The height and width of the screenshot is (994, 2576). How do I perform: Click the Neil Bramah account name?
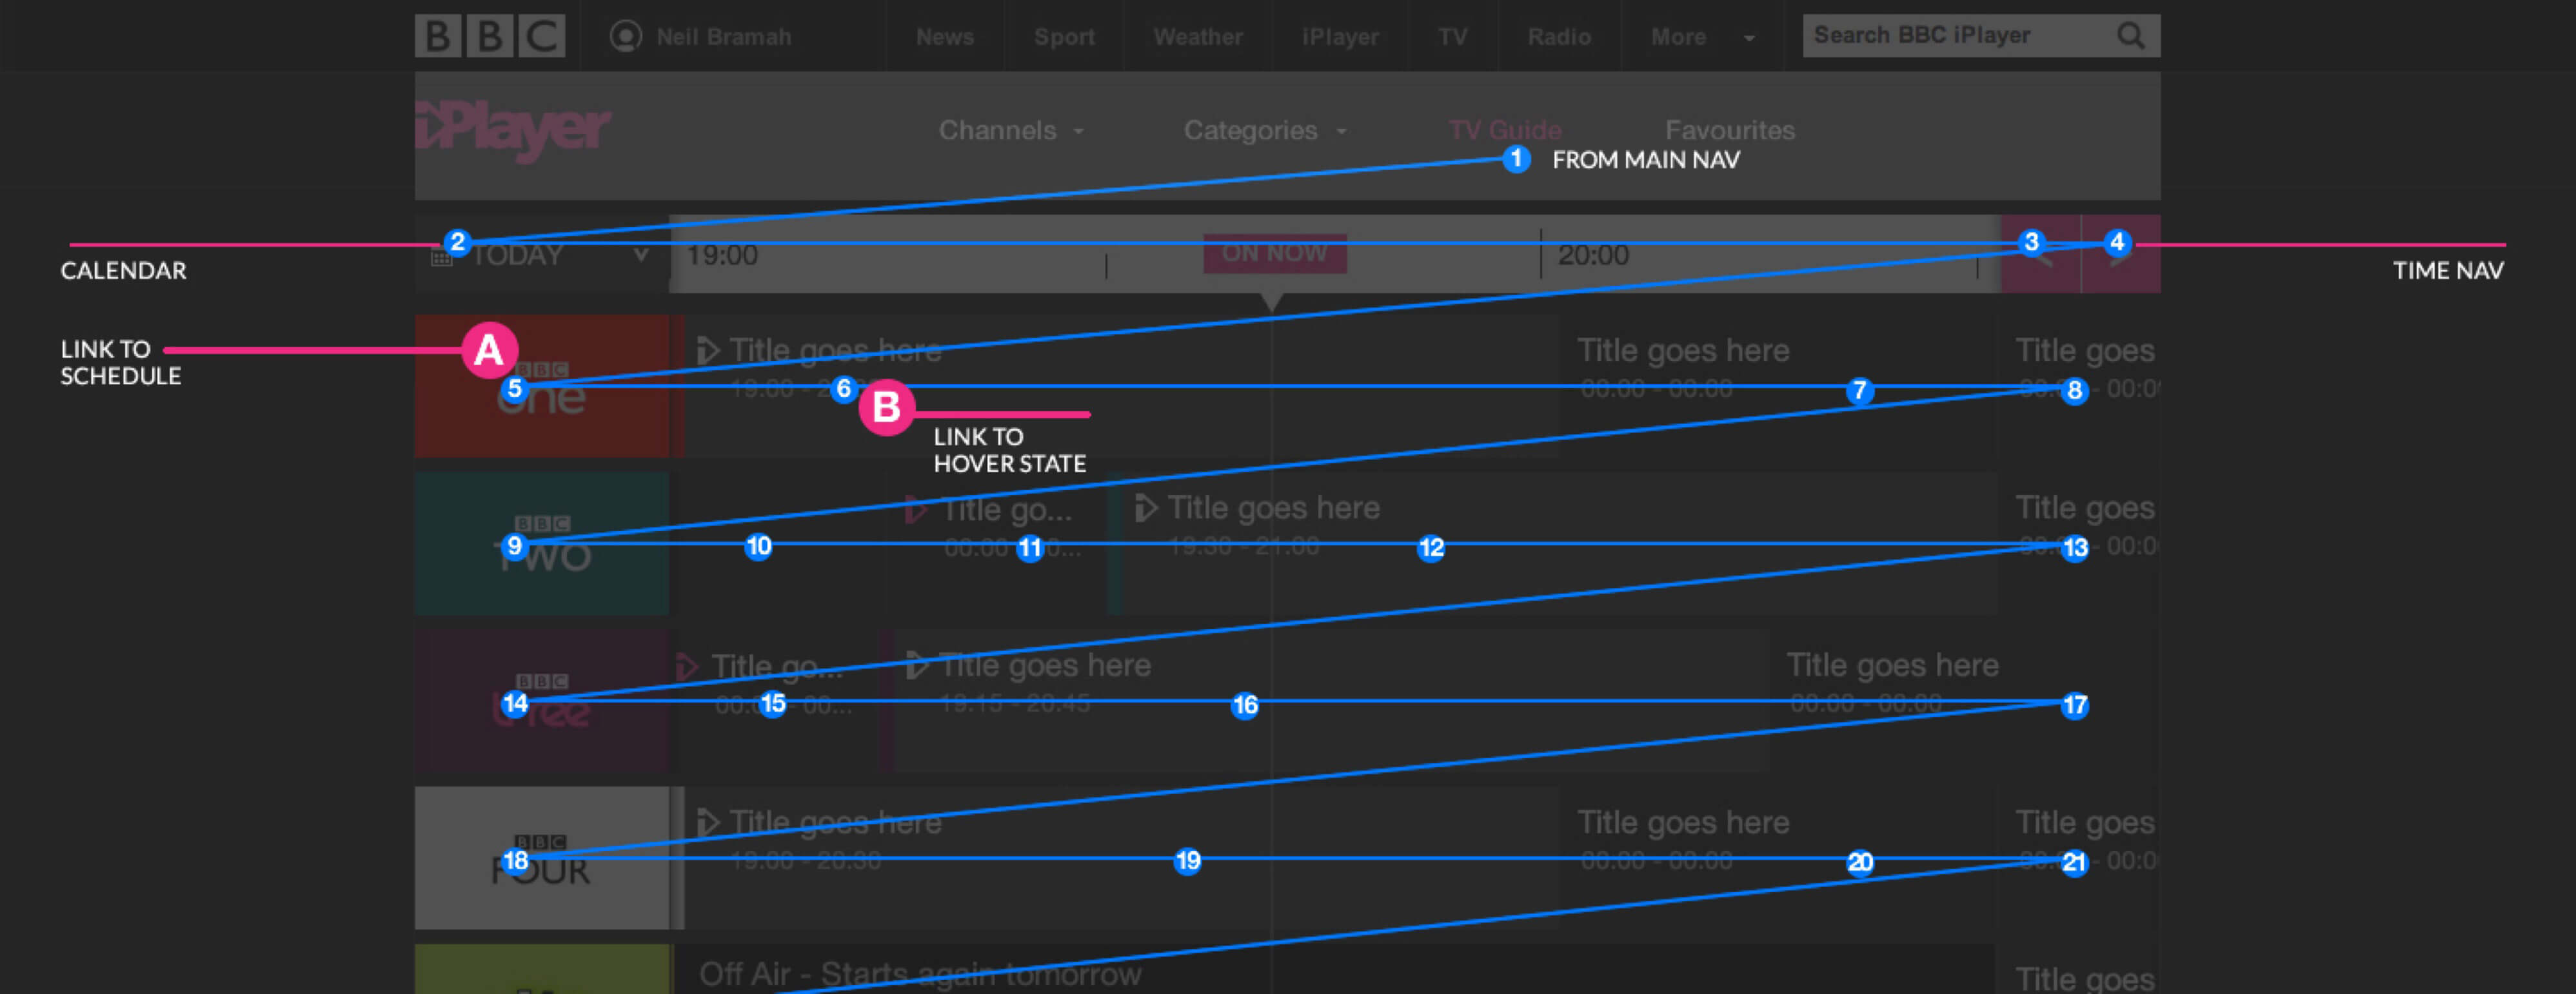[724, 37]
